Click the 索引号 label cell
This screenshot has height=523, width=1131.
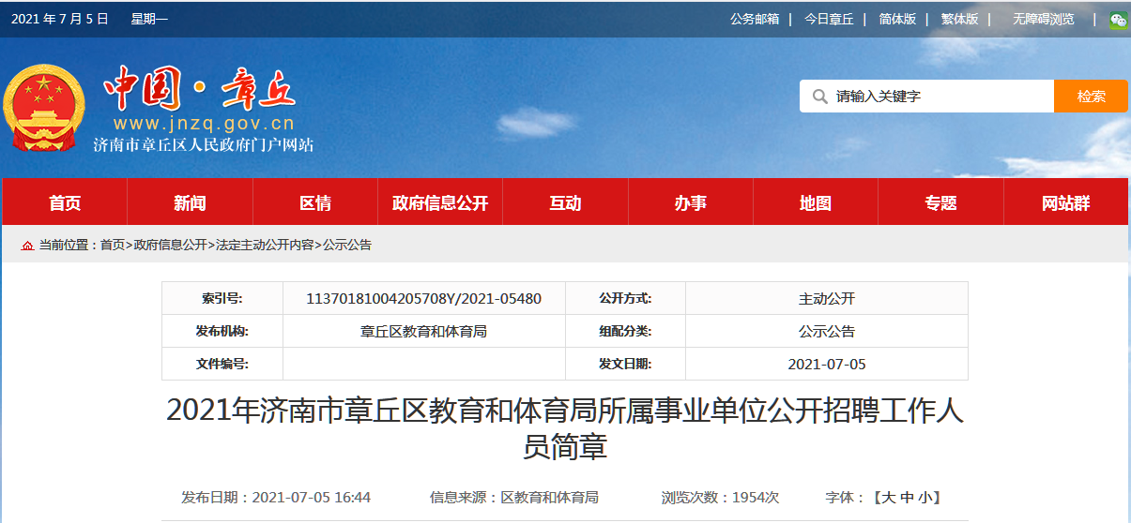tap(222, 299)
